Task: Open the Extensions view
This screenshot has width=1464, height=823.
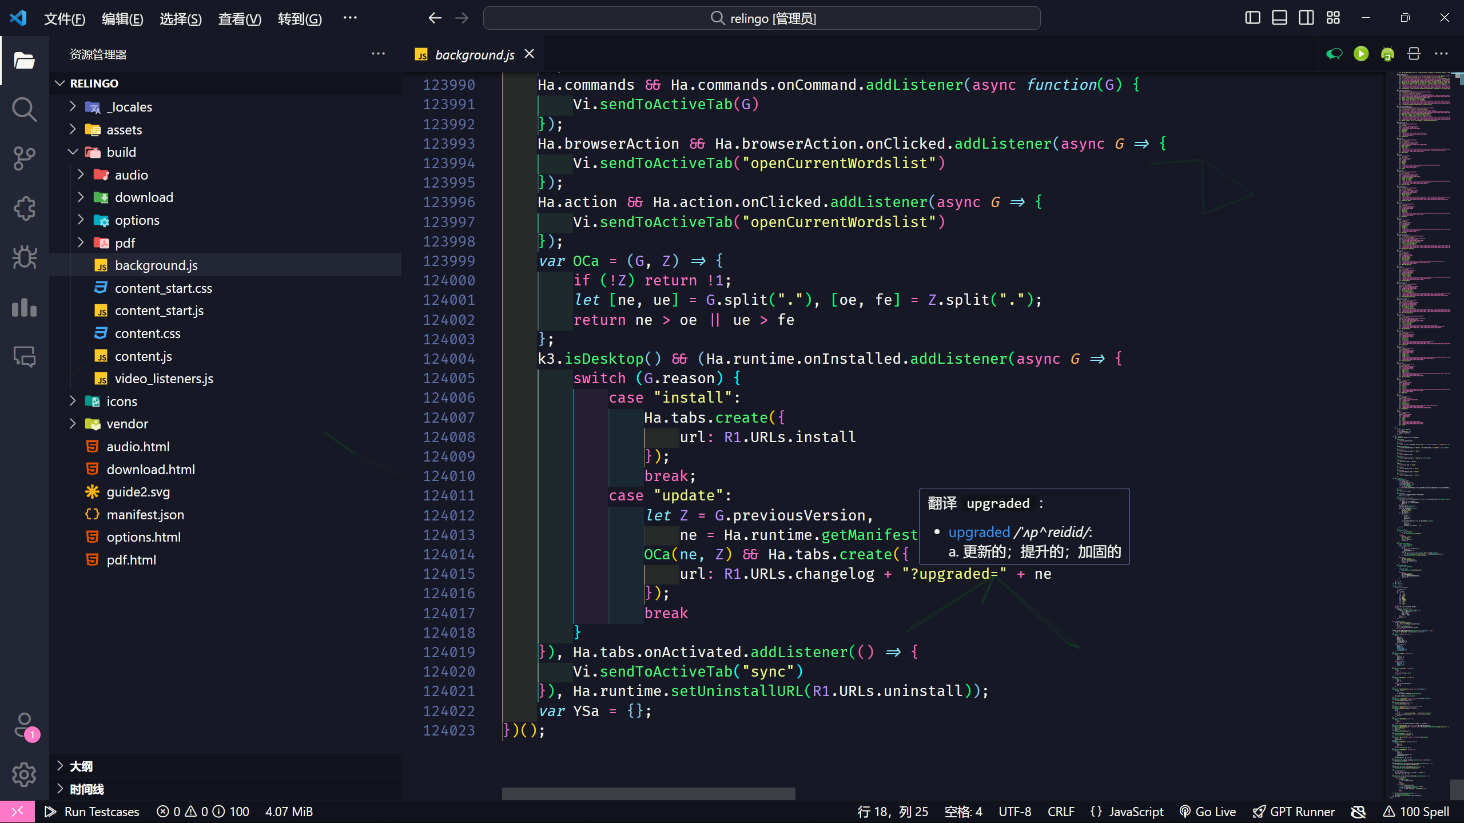Action: point(24,208)
